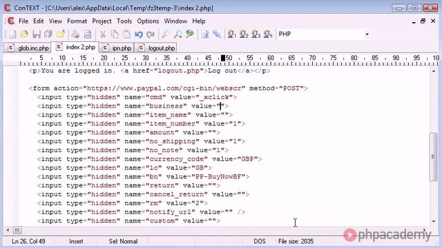Open the Edit menu
Screen dimensions: 442x248
(x=39, y=21)
